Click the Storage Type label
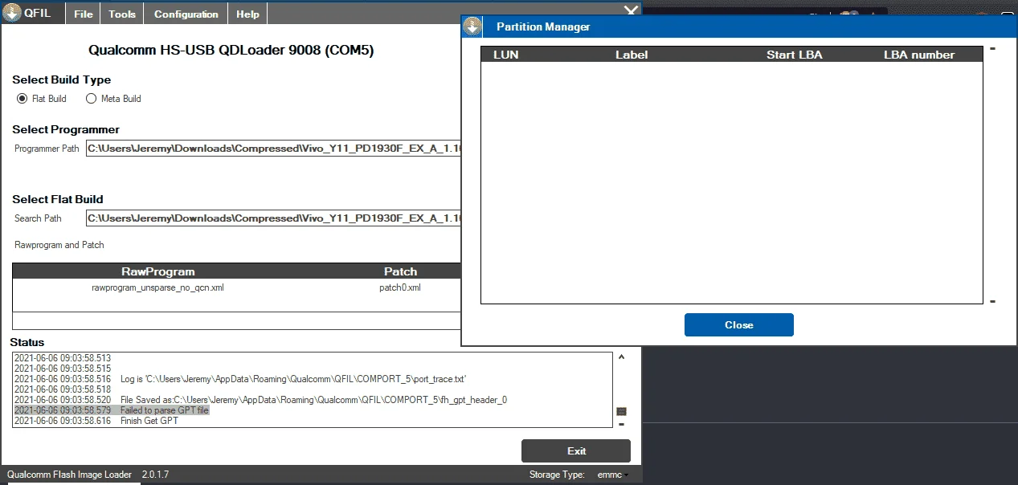 (x=557, y=475)
